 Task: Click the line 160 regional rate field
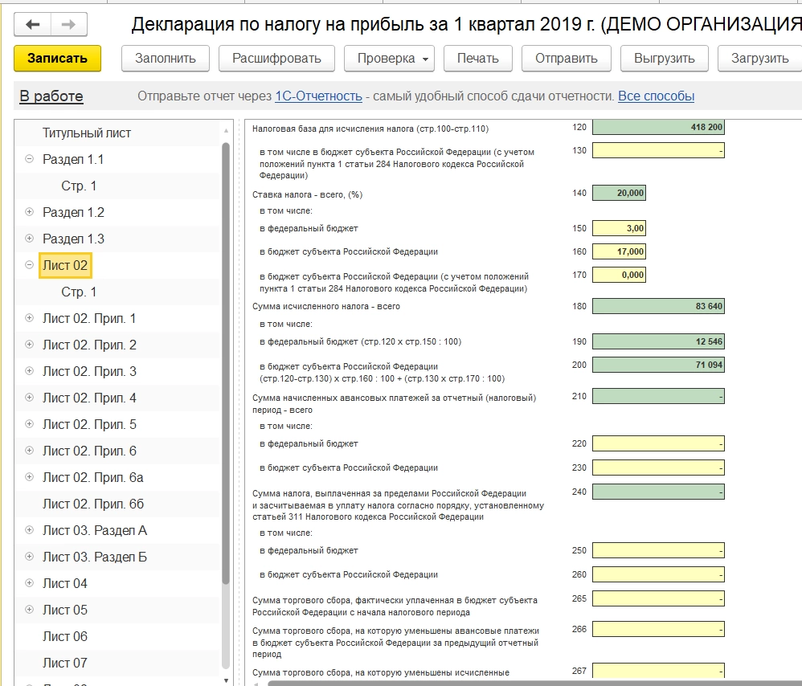[619, 251]
